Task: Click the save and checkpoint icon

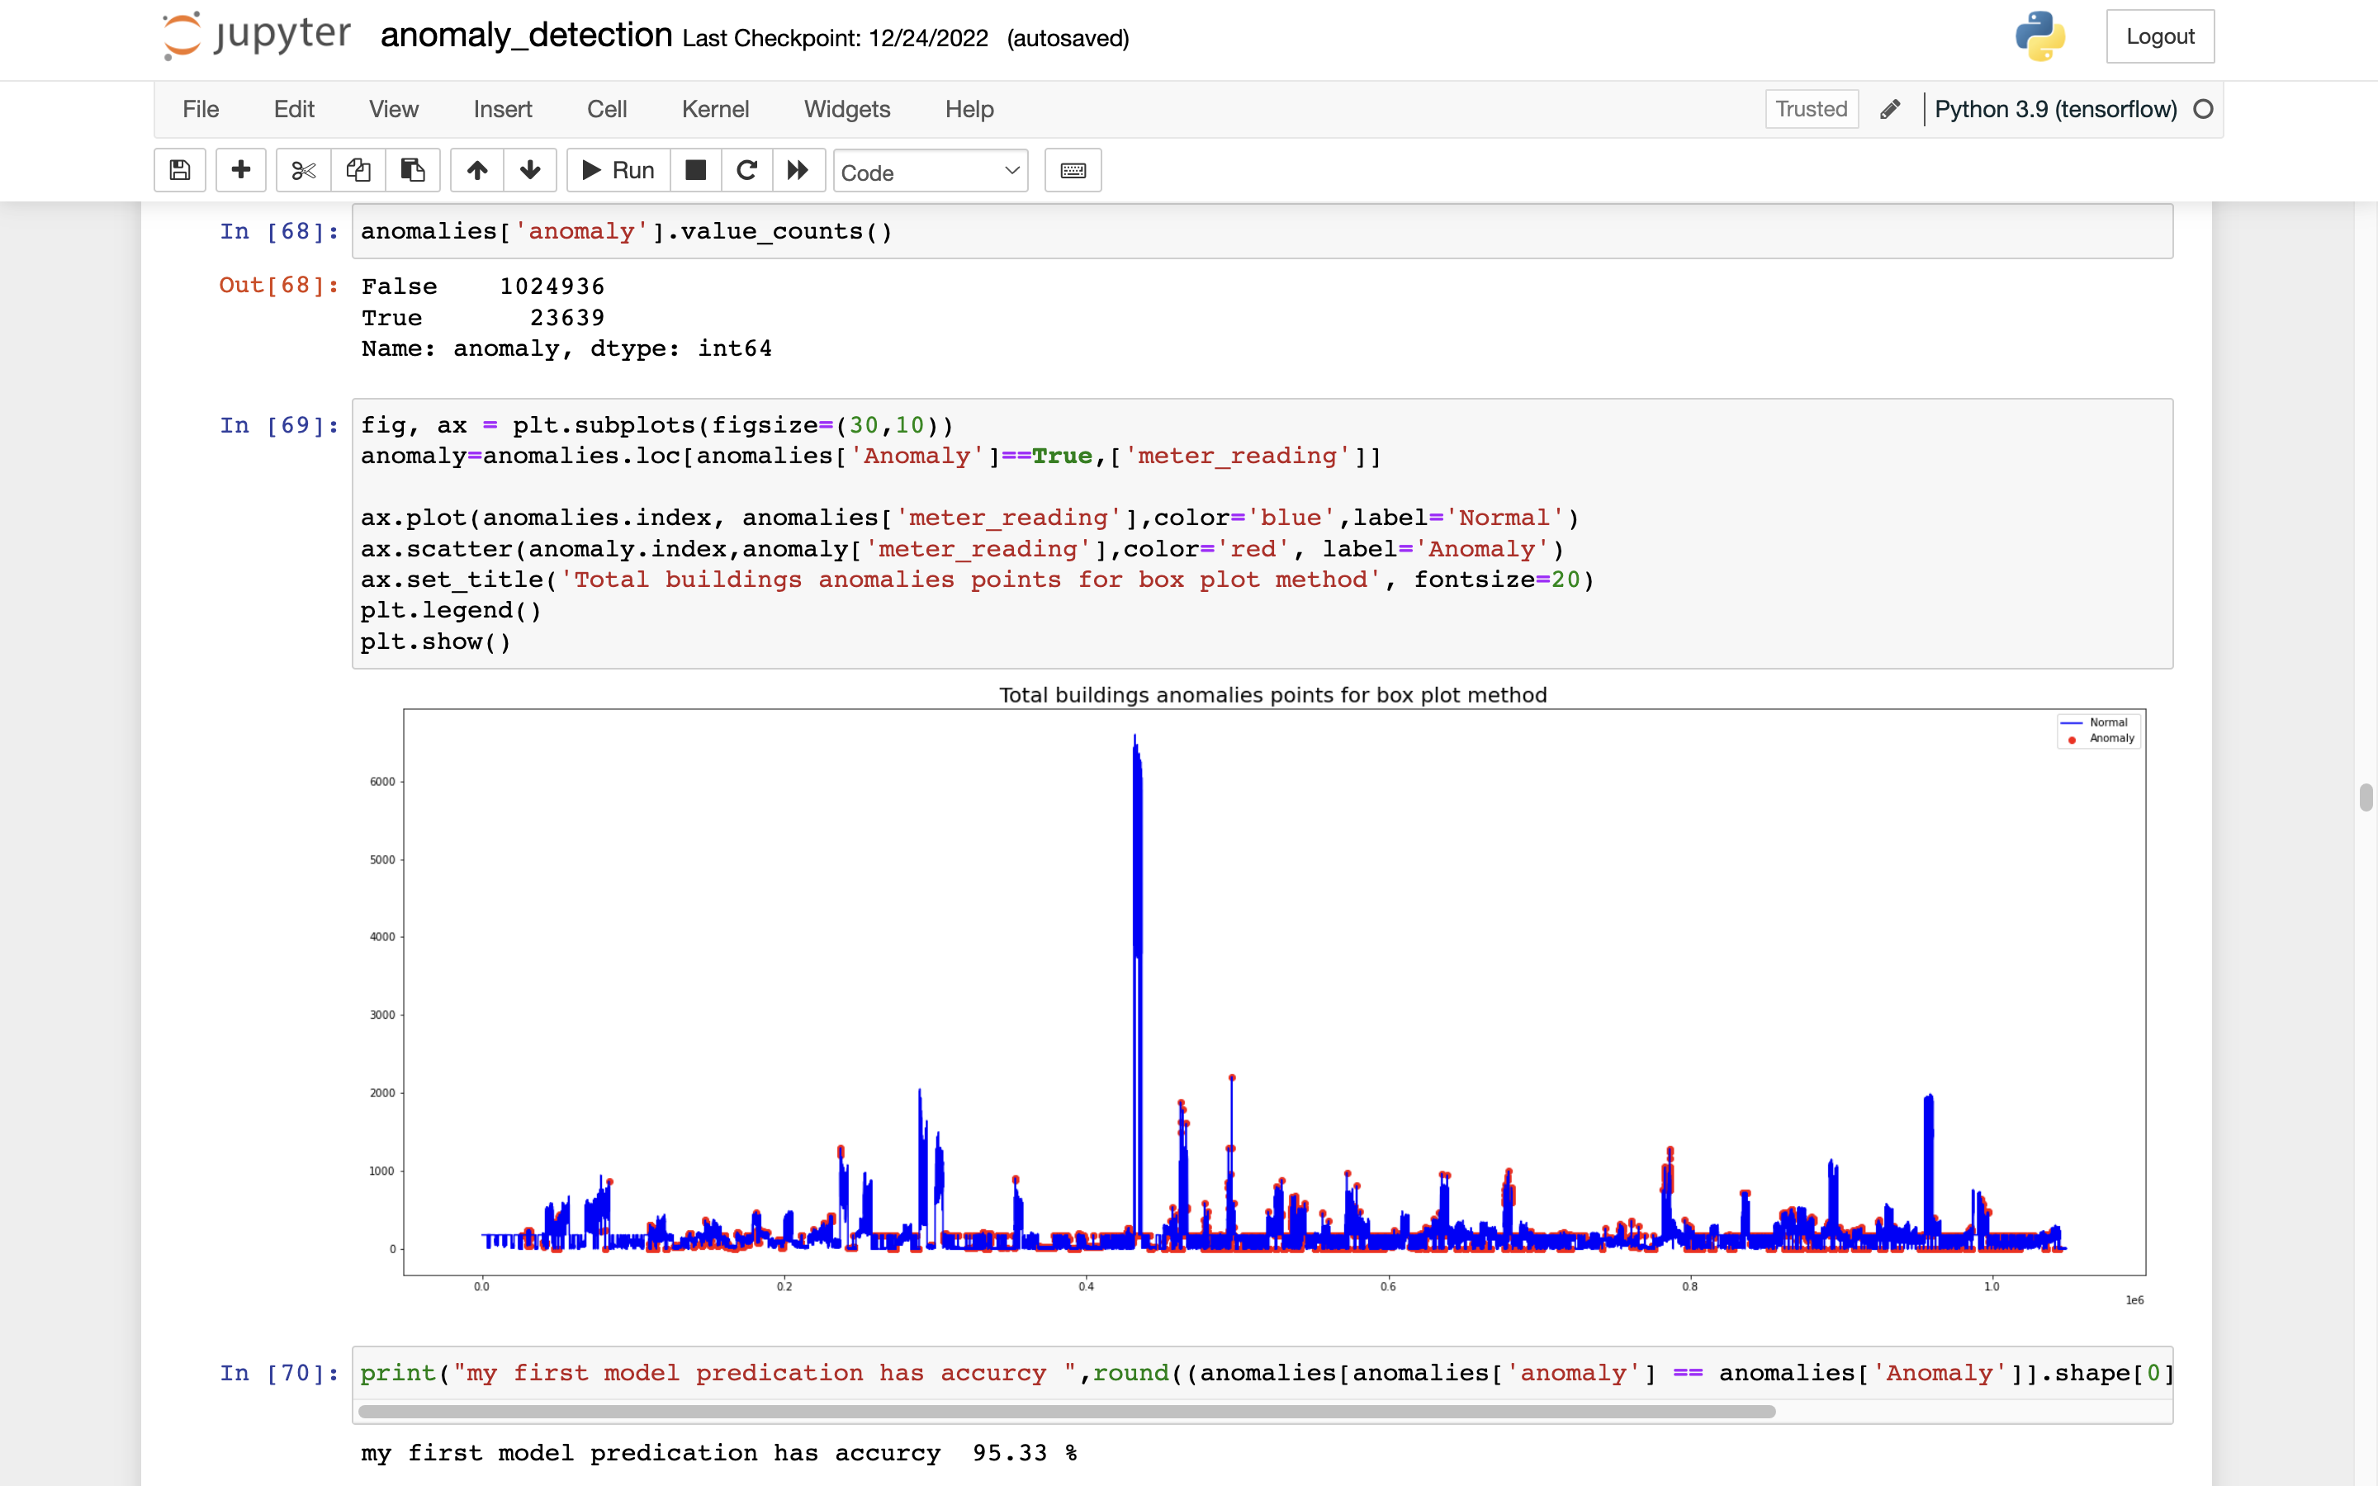Action: (180, 170)
